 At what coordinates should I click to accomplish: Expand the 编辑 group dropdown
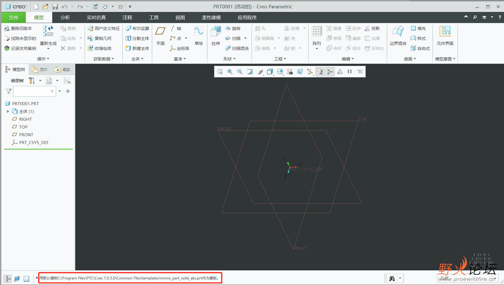coord(348,59)
